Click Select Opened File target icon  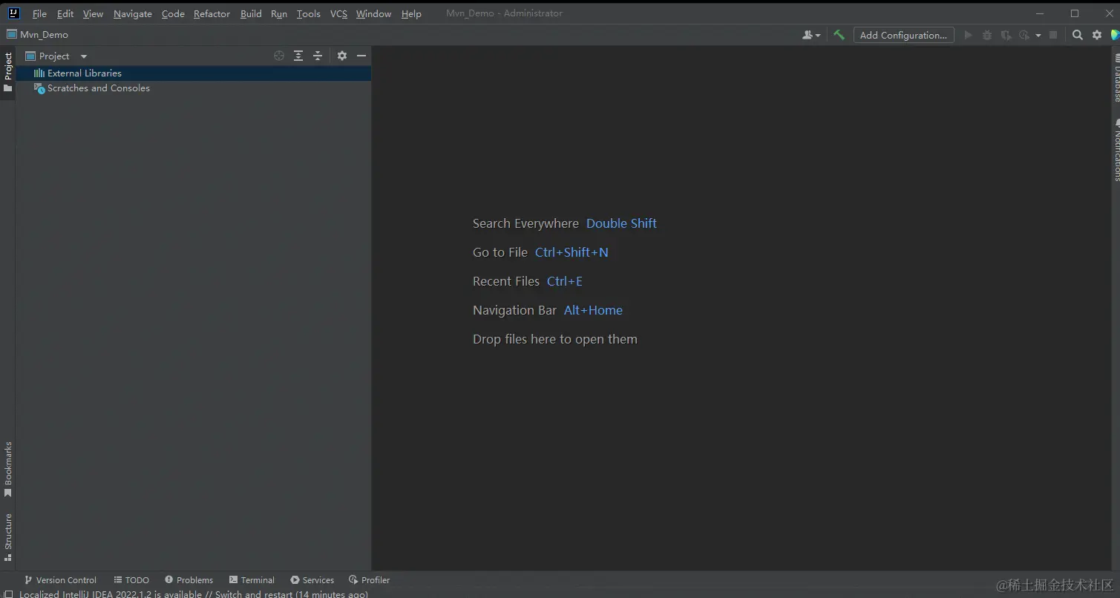pos(279,56)
